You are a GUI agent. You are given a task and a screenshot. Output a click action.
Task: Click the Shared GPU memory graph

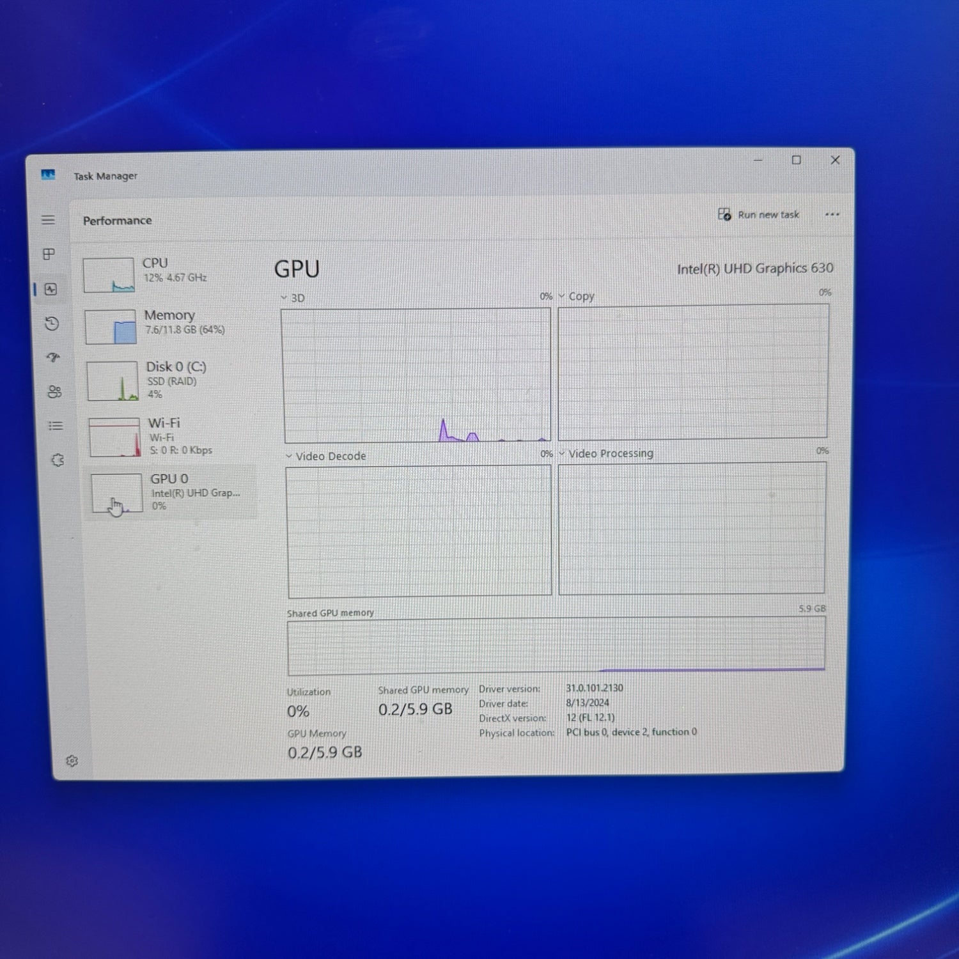[556, 646]
